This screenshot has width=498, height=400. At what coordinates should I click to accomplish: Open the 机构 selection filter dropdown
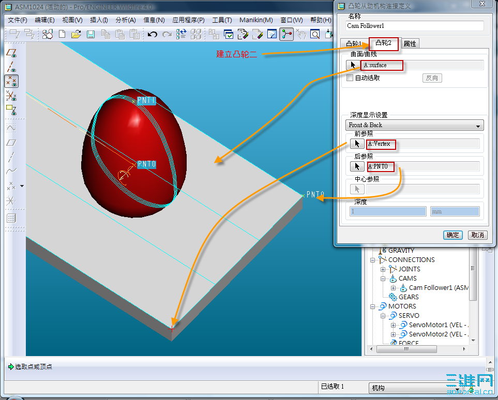[x=416, y=388]
